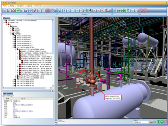Click the solid green object Edit icon
This screenshot has height=126, width=168.
124,11
